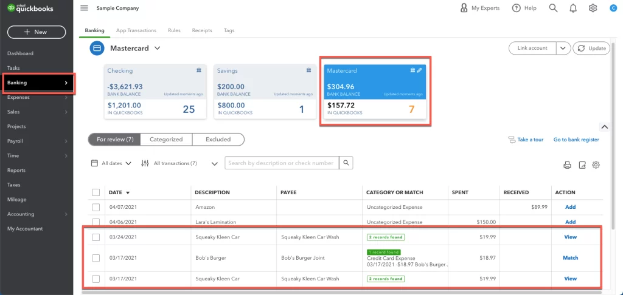Open Tasks in sidebar
623x295 pixels.
coord(13,68)
